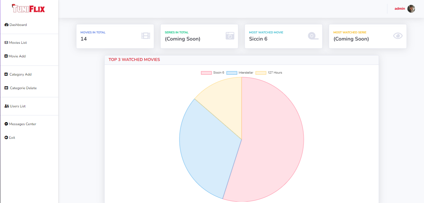Click the plus icon beside Category Add
The height and width of the screenshot is (203, 424).
[x=6, y=75]
